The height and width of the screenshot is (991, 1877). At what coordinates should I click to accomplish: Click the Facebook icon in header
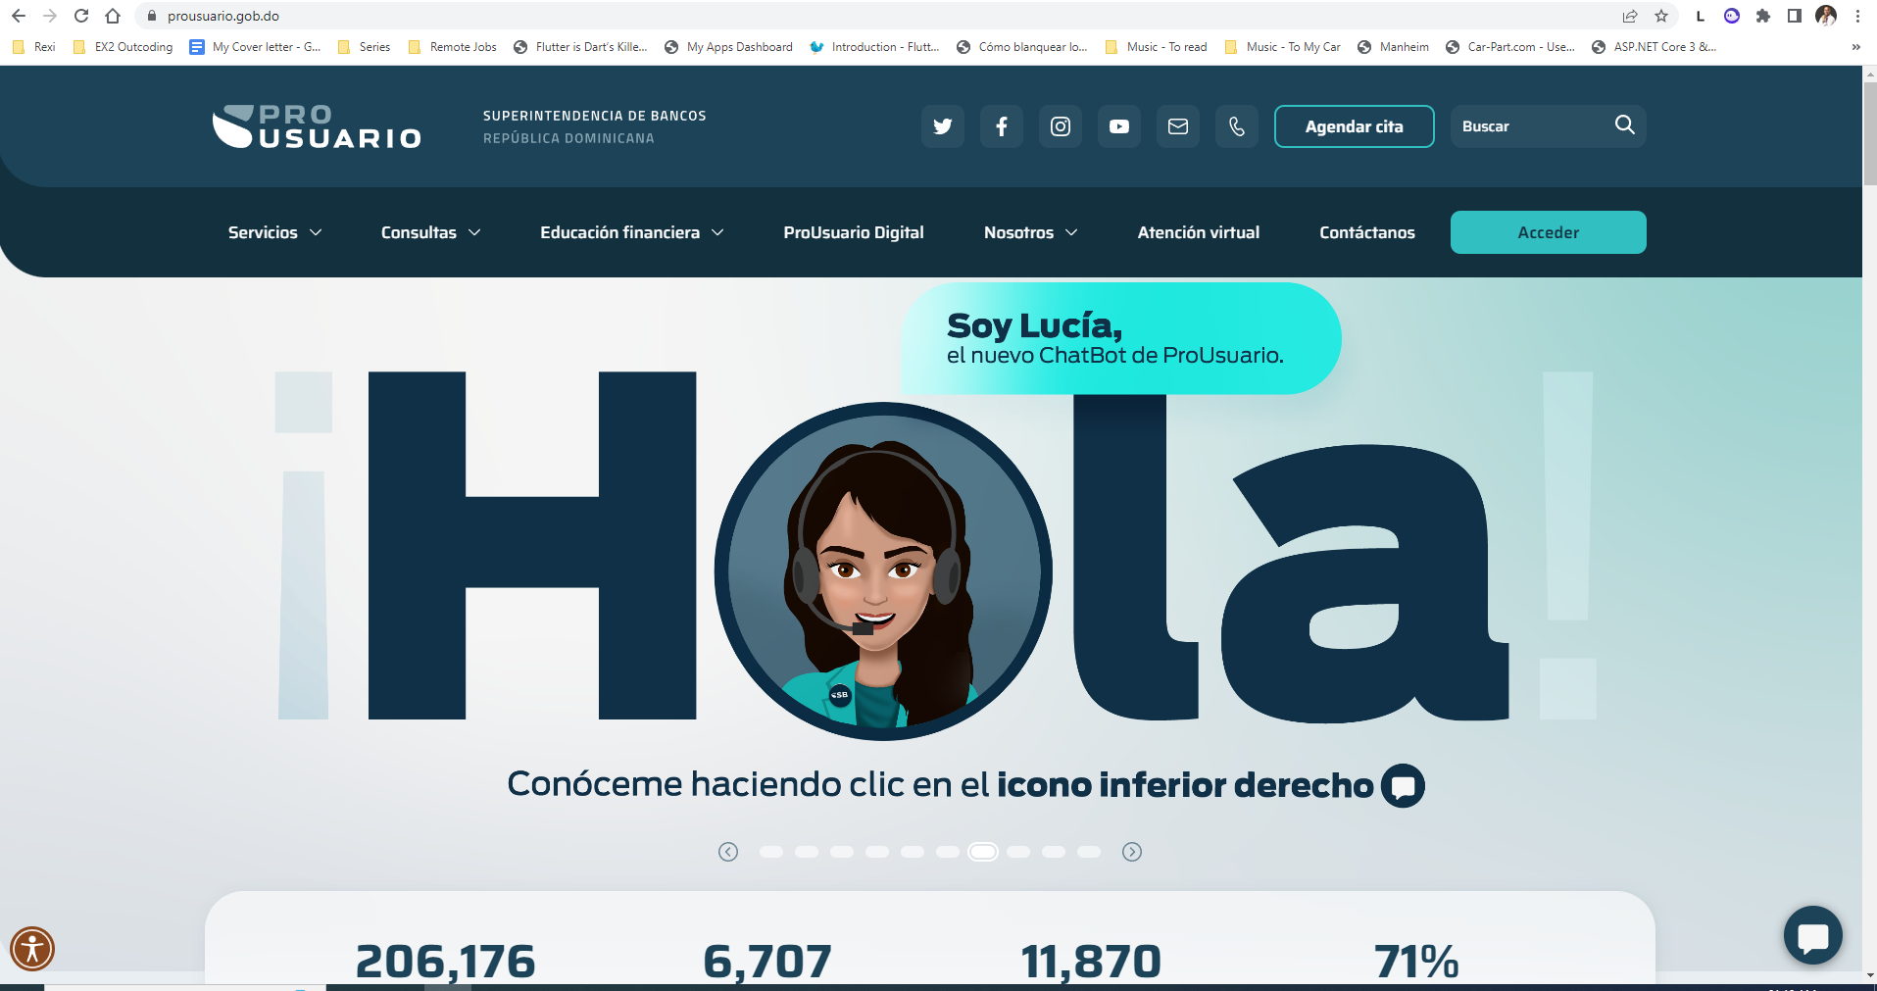click(x=1001, y=126)
